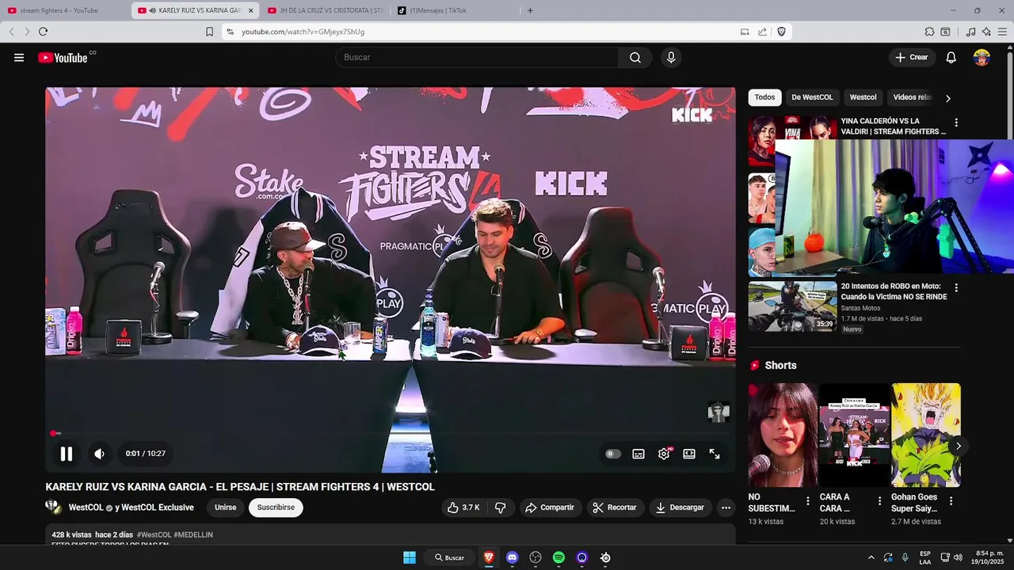This screenshot has height=570, width=1014.
Task: Open the account avatar menu
Action: click(x=982, y=57)
